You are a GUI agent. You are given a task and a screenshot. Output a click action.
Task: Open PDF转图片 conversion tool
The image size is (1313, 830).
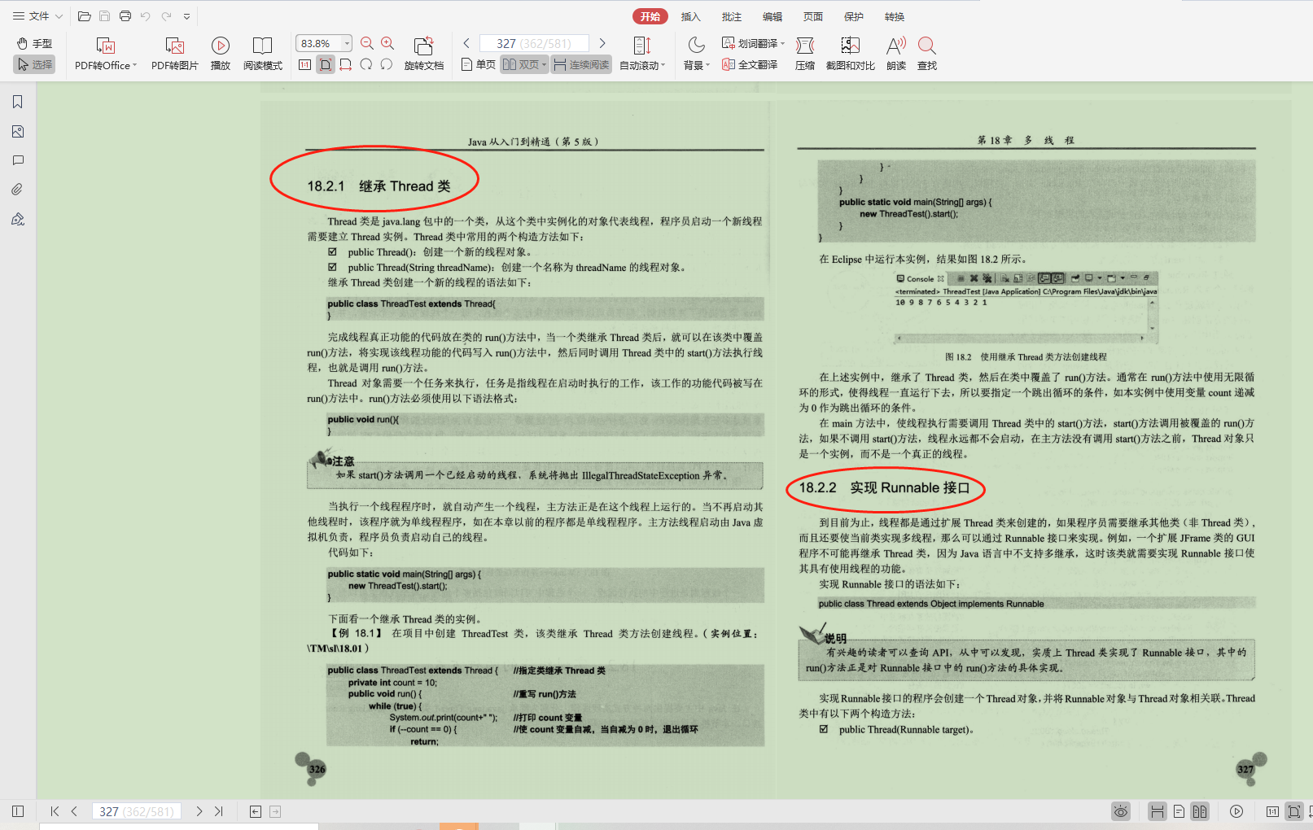[174, 54]
